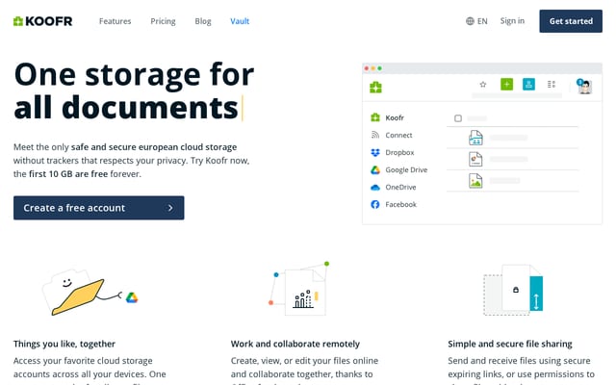Toggle the select-all checkbox in file list

pos(458,118)
